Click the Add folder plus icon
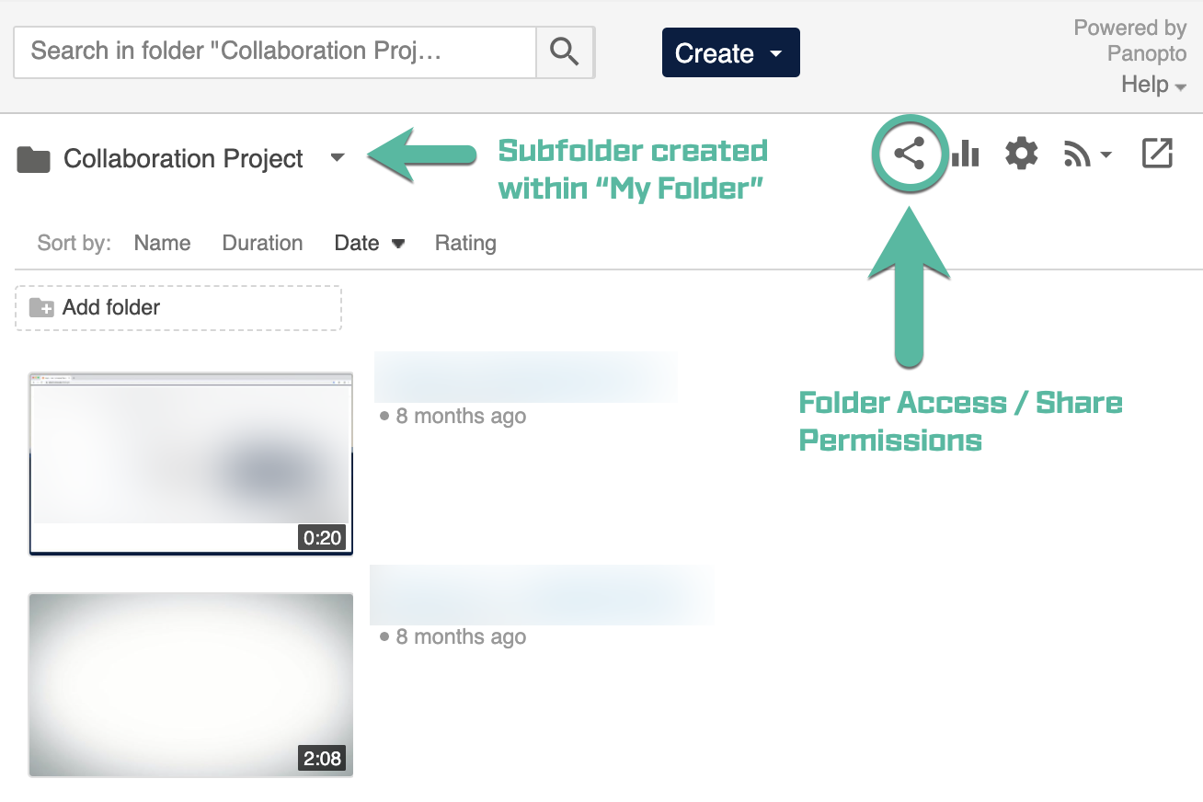Image resolution: width=1203 pixels, height=802 pixels. pos(41,308)
